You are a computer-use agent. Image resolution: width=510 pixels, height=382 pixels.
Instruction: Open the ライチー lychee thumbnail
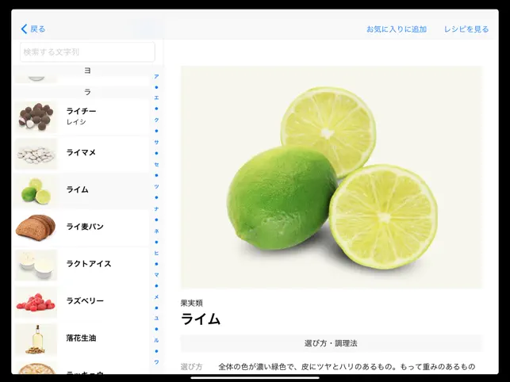(36, 117)
